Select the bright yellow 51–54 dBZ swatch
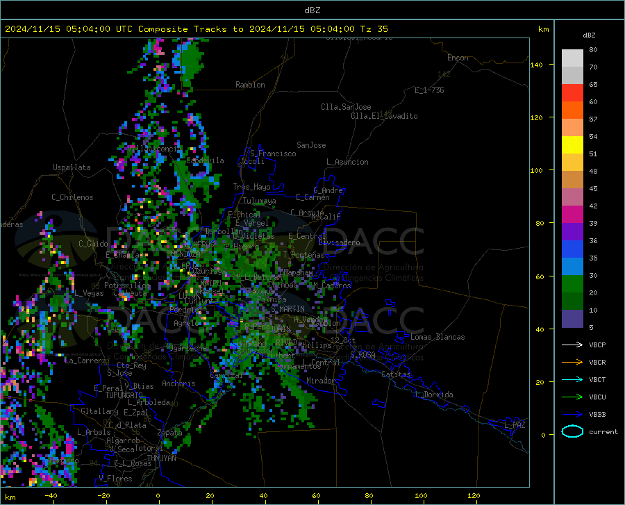 (x=572, y=145)
